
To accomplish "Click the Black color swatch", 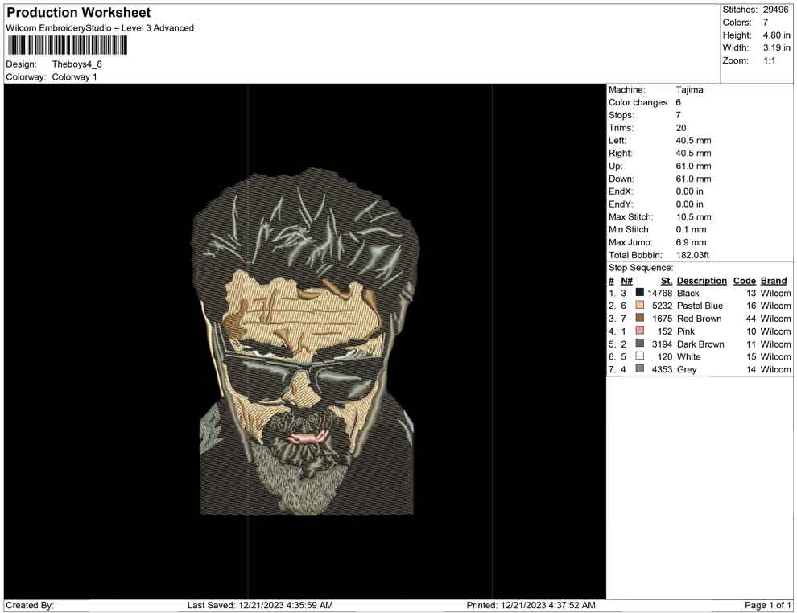I will coord(640,294).
